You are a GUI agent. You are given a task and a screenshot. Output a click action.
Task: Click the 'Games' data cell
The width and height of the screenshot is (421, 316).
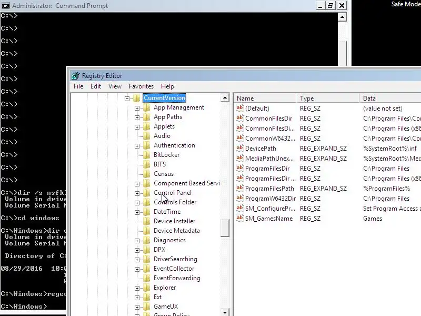click(x=373, y=219)
